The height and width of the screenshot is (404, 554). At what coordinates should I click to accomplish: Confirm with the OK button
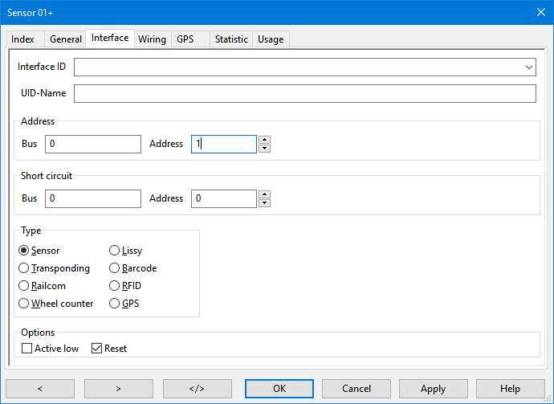[x=279, y=389]
